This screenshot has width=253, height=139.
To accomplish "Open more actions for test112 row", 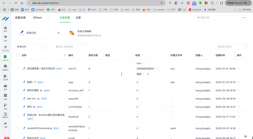I will tap(239, 69).
